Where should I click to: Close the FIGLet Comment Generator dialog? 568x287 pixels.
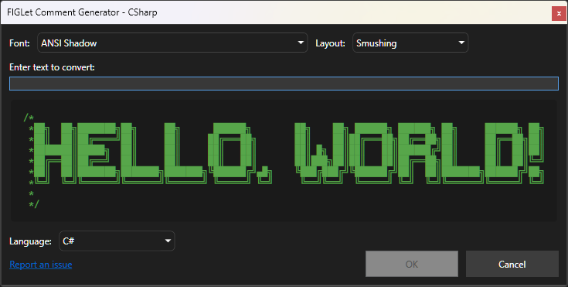[x=559, y=14]
